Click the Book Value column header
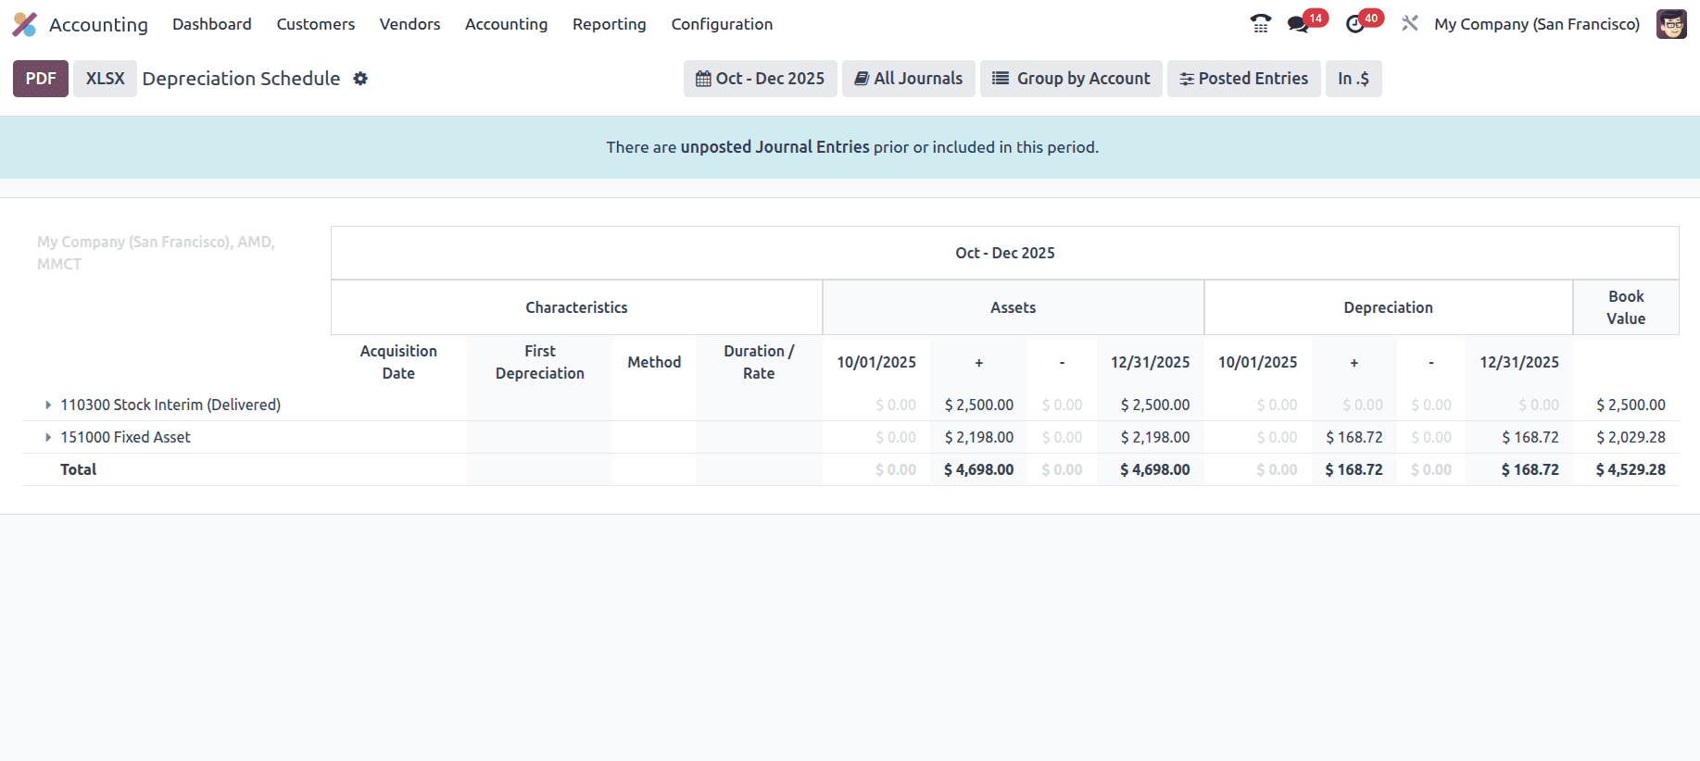This screenshot has width=1700, height=761. pyautogui.click(x=1626, y=307)
